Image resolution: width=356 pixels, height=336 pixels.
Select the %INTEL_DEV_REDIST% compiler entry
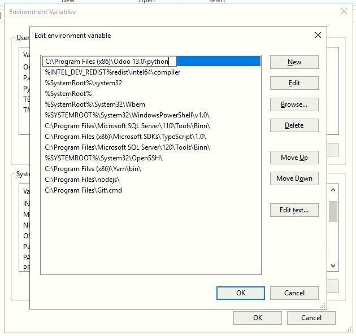(112, 72)
